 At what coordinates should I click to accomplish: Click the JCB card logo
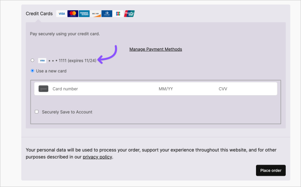[x=118, y=14]
